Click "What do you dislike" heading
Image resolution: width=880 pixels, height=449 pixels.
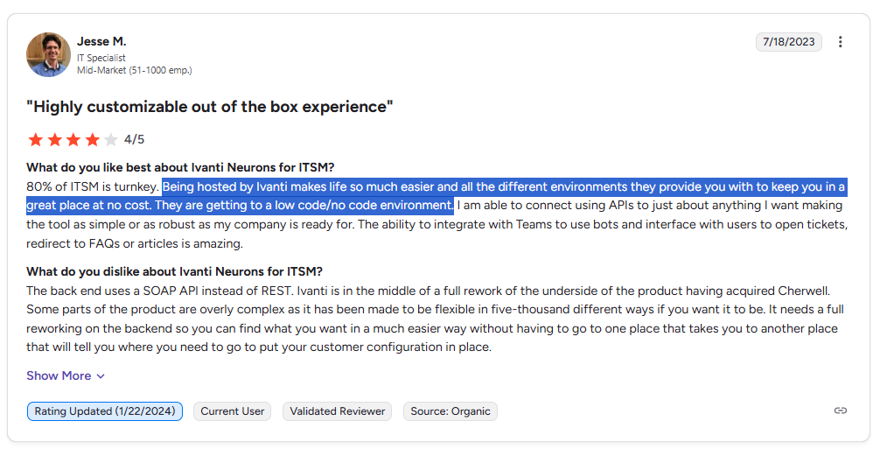[175, 271]
